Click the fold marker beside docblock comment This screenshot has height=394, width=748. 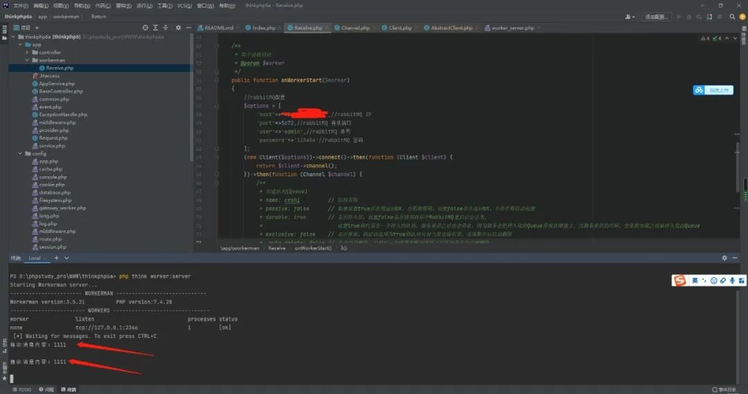217,46
